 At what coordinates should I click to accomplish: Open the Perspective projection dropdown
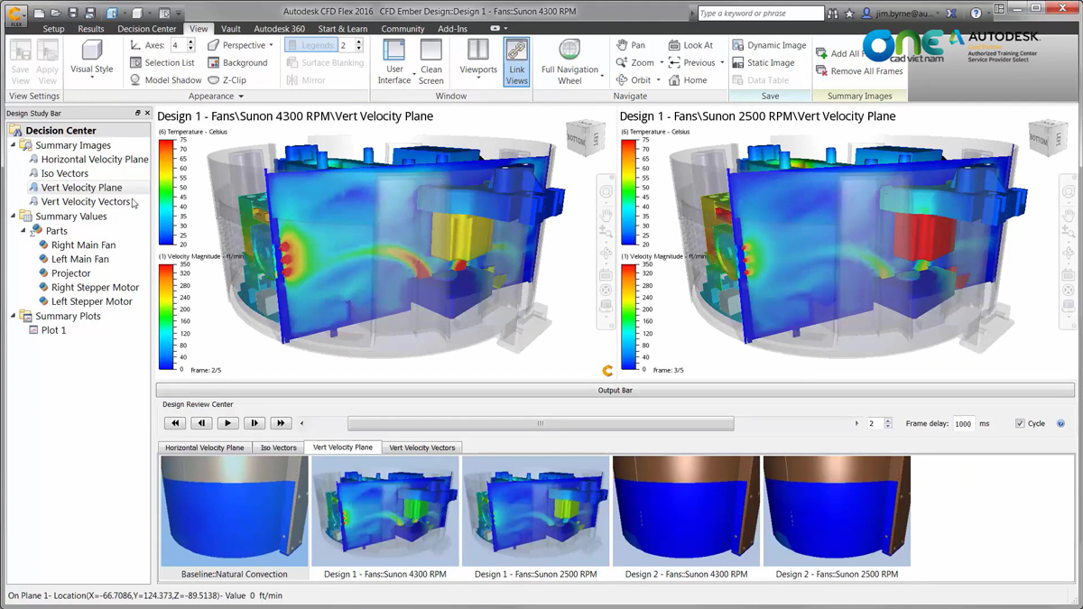click(240, 45)
